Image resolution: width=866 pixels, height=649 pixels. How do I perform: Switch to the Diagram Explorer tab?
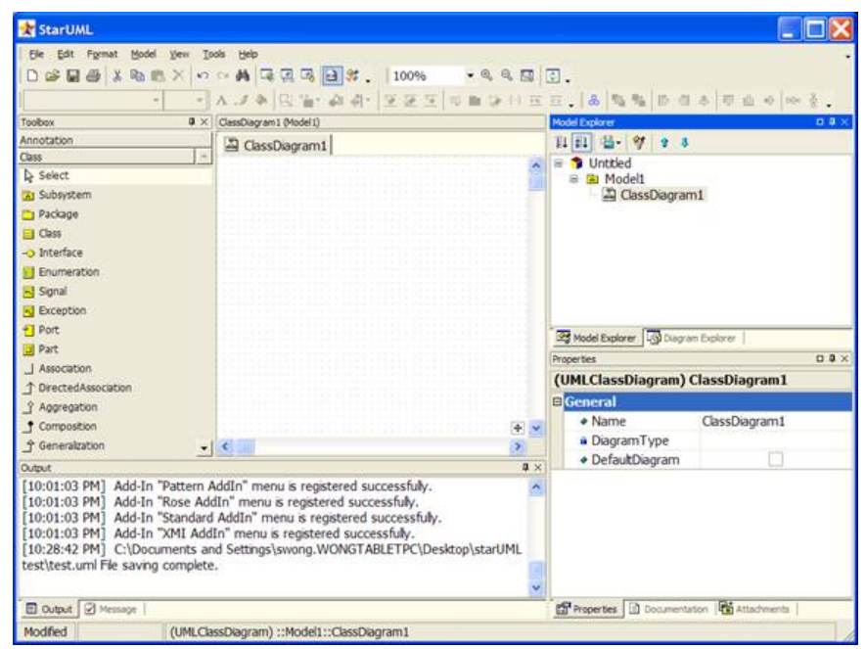[x=693, y=338]
